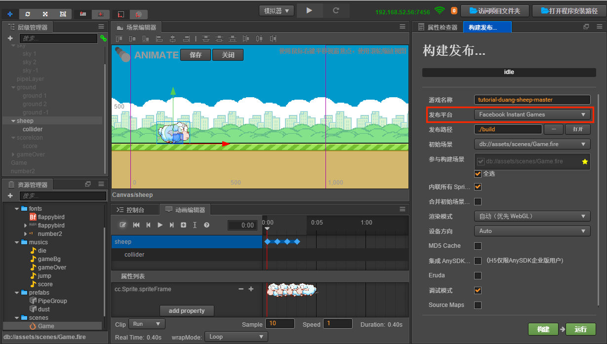Click the add keyframe plus icon
This screenshot has height=344, width=607.
184,225
